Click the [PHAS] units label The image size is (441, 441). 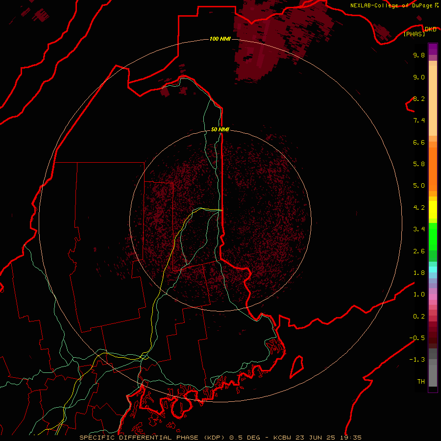(x=414, y=34)
